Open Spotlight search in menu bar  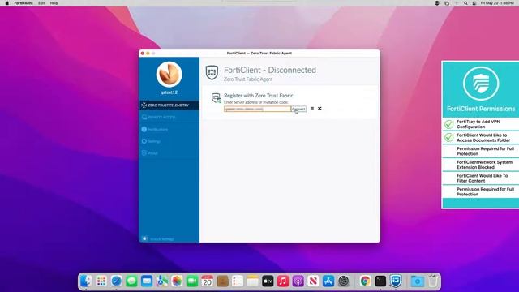click(x=465, y=3)
